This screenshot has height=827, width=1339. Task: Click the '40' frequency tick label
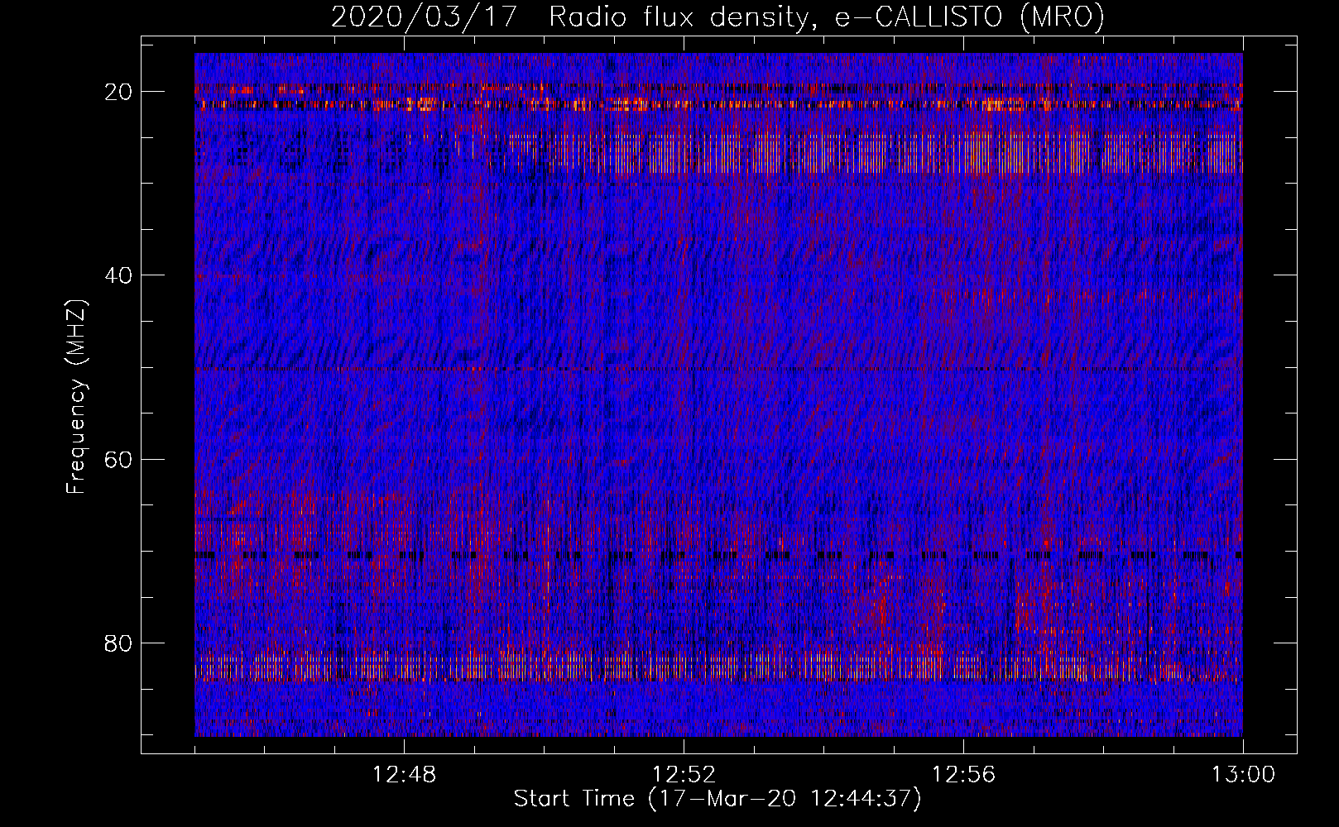click(119, 275)
